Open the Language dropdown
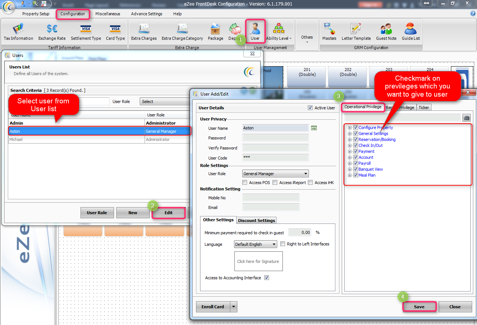 [256, 244]
